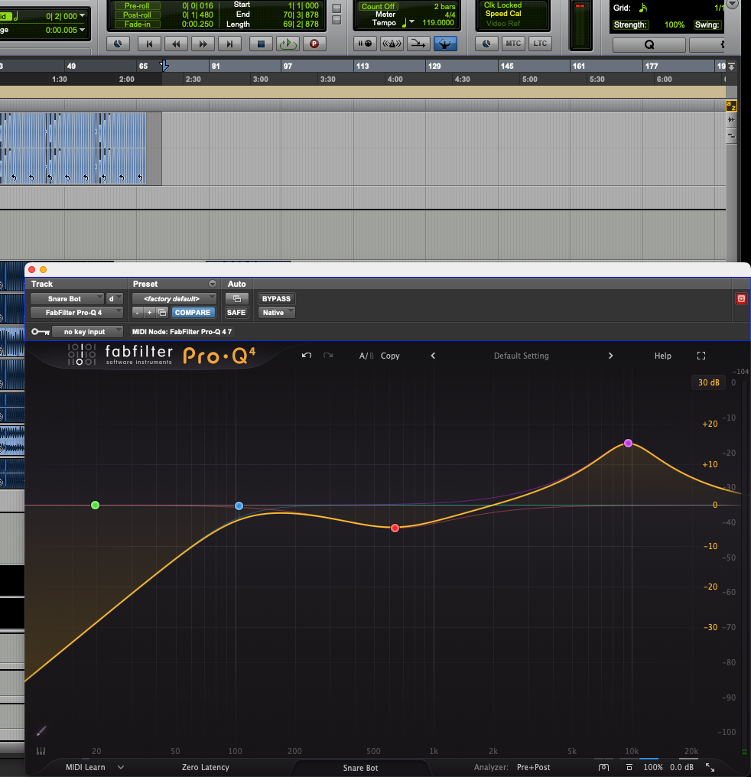Enable Pre-roll in transport display
The width and height of the screenshot is (751, 777).
coord(137,5)
